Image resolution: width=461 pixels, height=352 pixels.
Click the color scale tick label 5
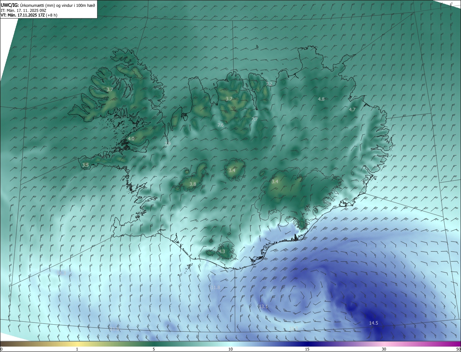[x=154, y=349]
